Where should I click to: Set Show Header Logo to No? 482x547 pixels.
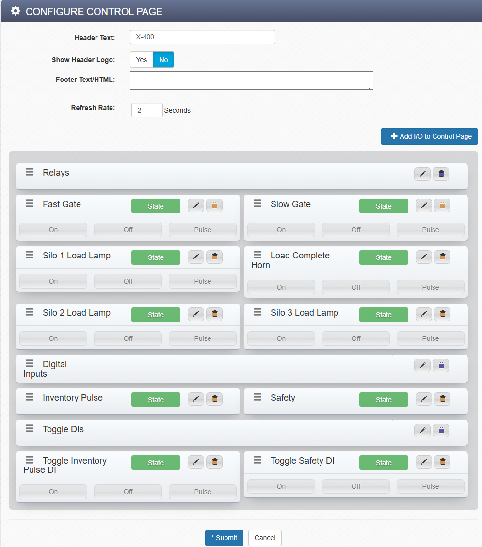pos(163,60)
